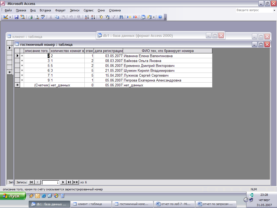Open the help question dropdown arrow
Image resolution: width=277 pixels, height=208 pixels.
click(274, 10)
